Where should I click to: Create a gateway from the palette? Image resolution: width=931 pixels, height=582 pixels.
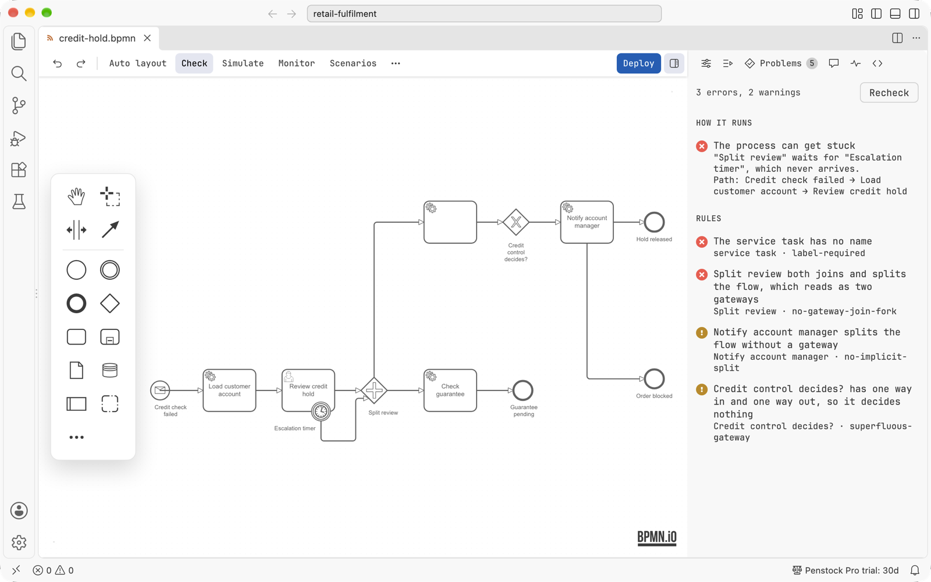(x=110, y=303)
